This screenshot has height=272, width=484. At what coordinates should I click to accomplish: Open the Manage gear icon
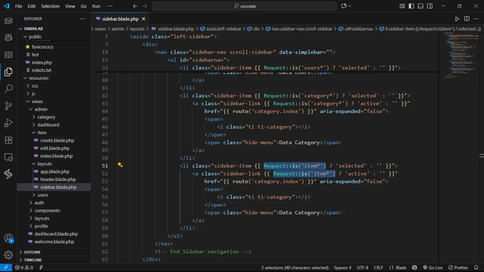9,255
